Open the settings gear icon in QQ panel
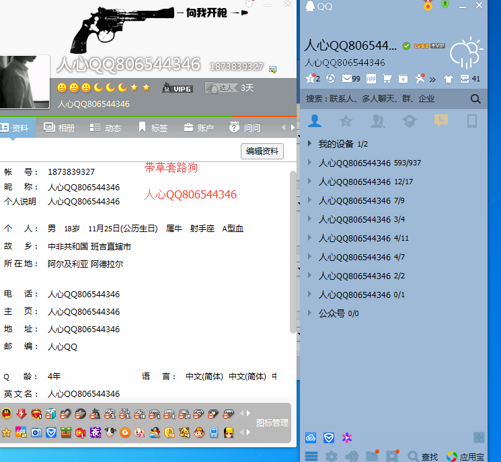Viewport: 501px width, 462px height. [x=332, y=456]
